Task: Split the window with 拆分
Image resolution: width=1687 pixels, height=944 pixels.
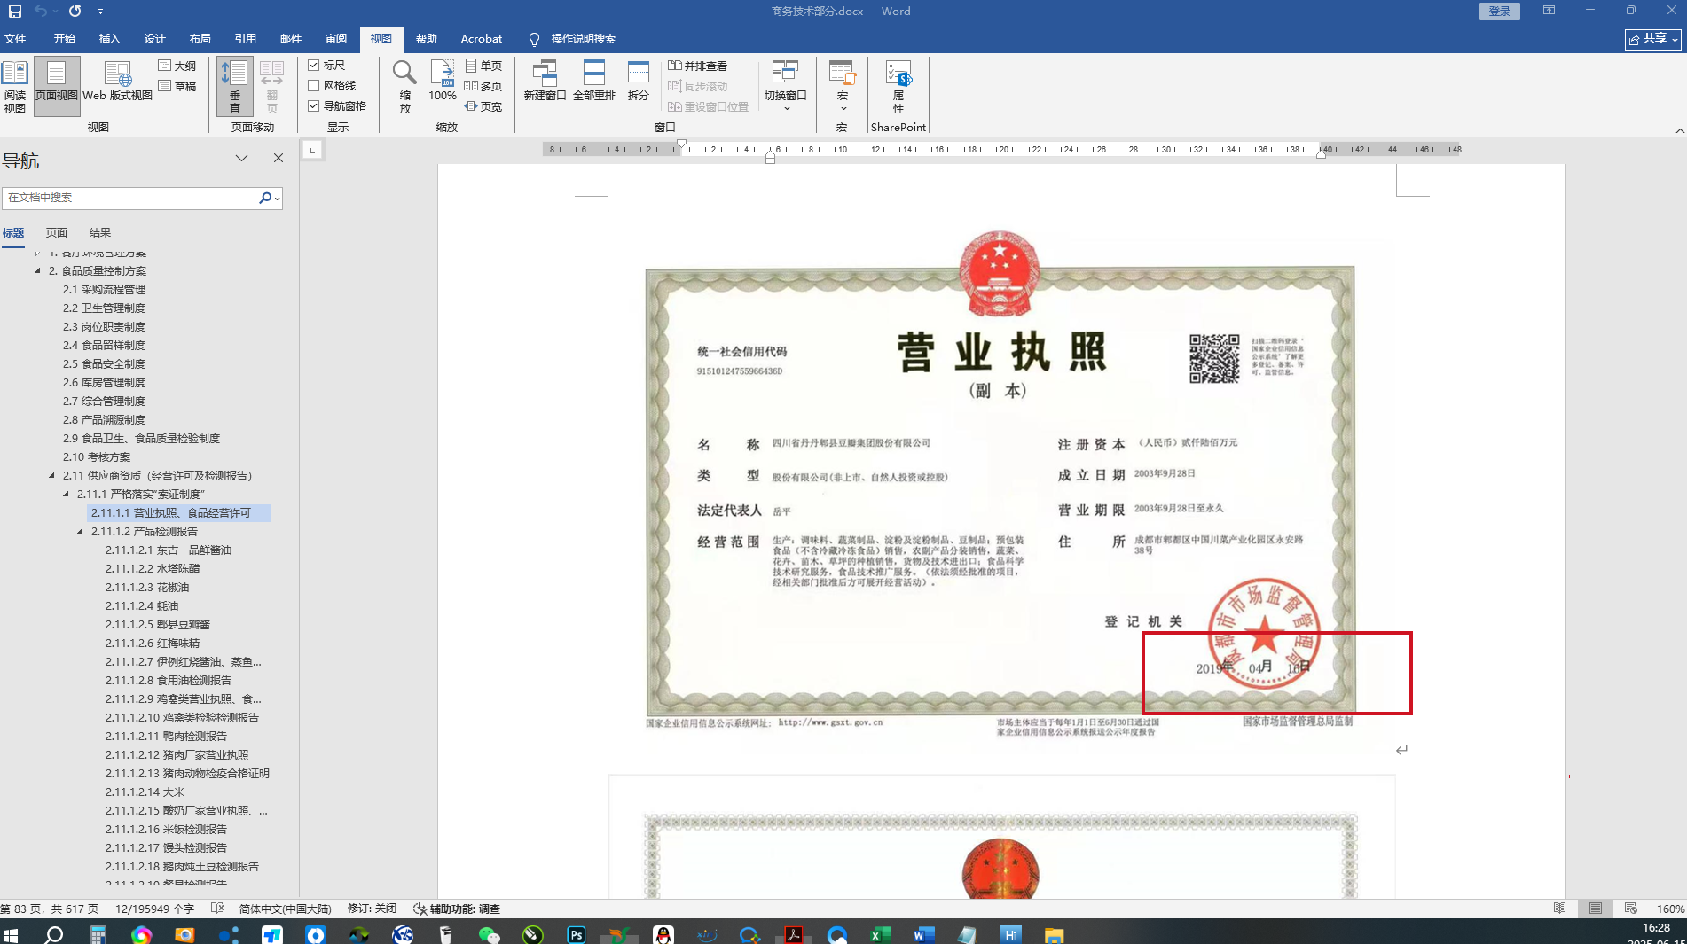Action: coord(638,81)
